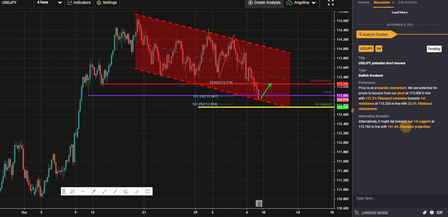Click the '1st Support' chart label
This screenshot has width=448, height=217.
tap(323, 104)
